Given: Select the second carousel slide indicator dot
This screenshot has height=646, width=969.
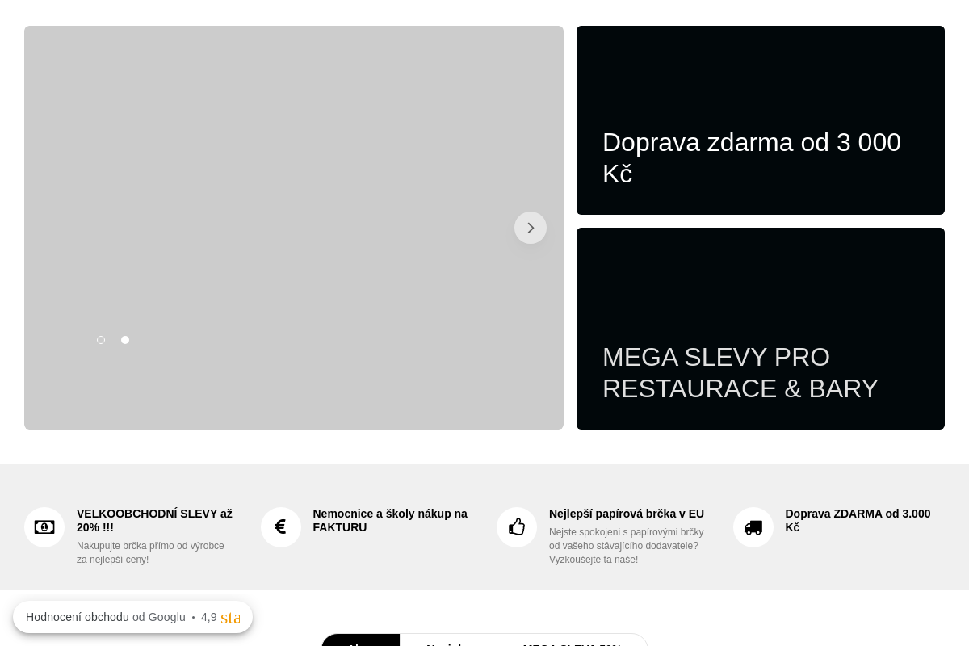Looking at the screenshot, I should click(125, 340).
